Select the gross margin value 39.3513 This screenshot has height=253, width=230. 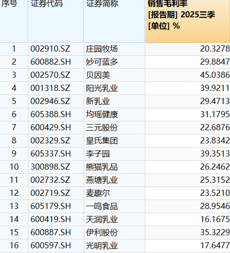pos(215,154)
